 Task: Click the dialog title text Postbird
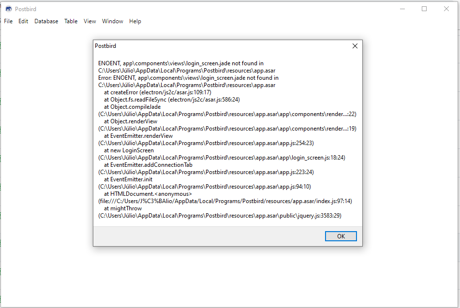coord(105,46)
